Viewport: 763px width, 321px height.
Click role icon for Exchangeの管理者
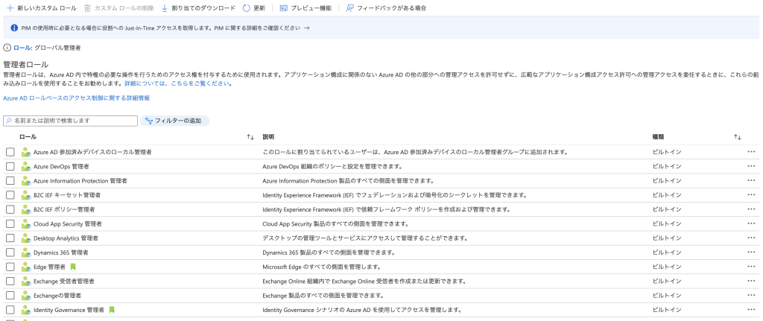click(26, 296)
